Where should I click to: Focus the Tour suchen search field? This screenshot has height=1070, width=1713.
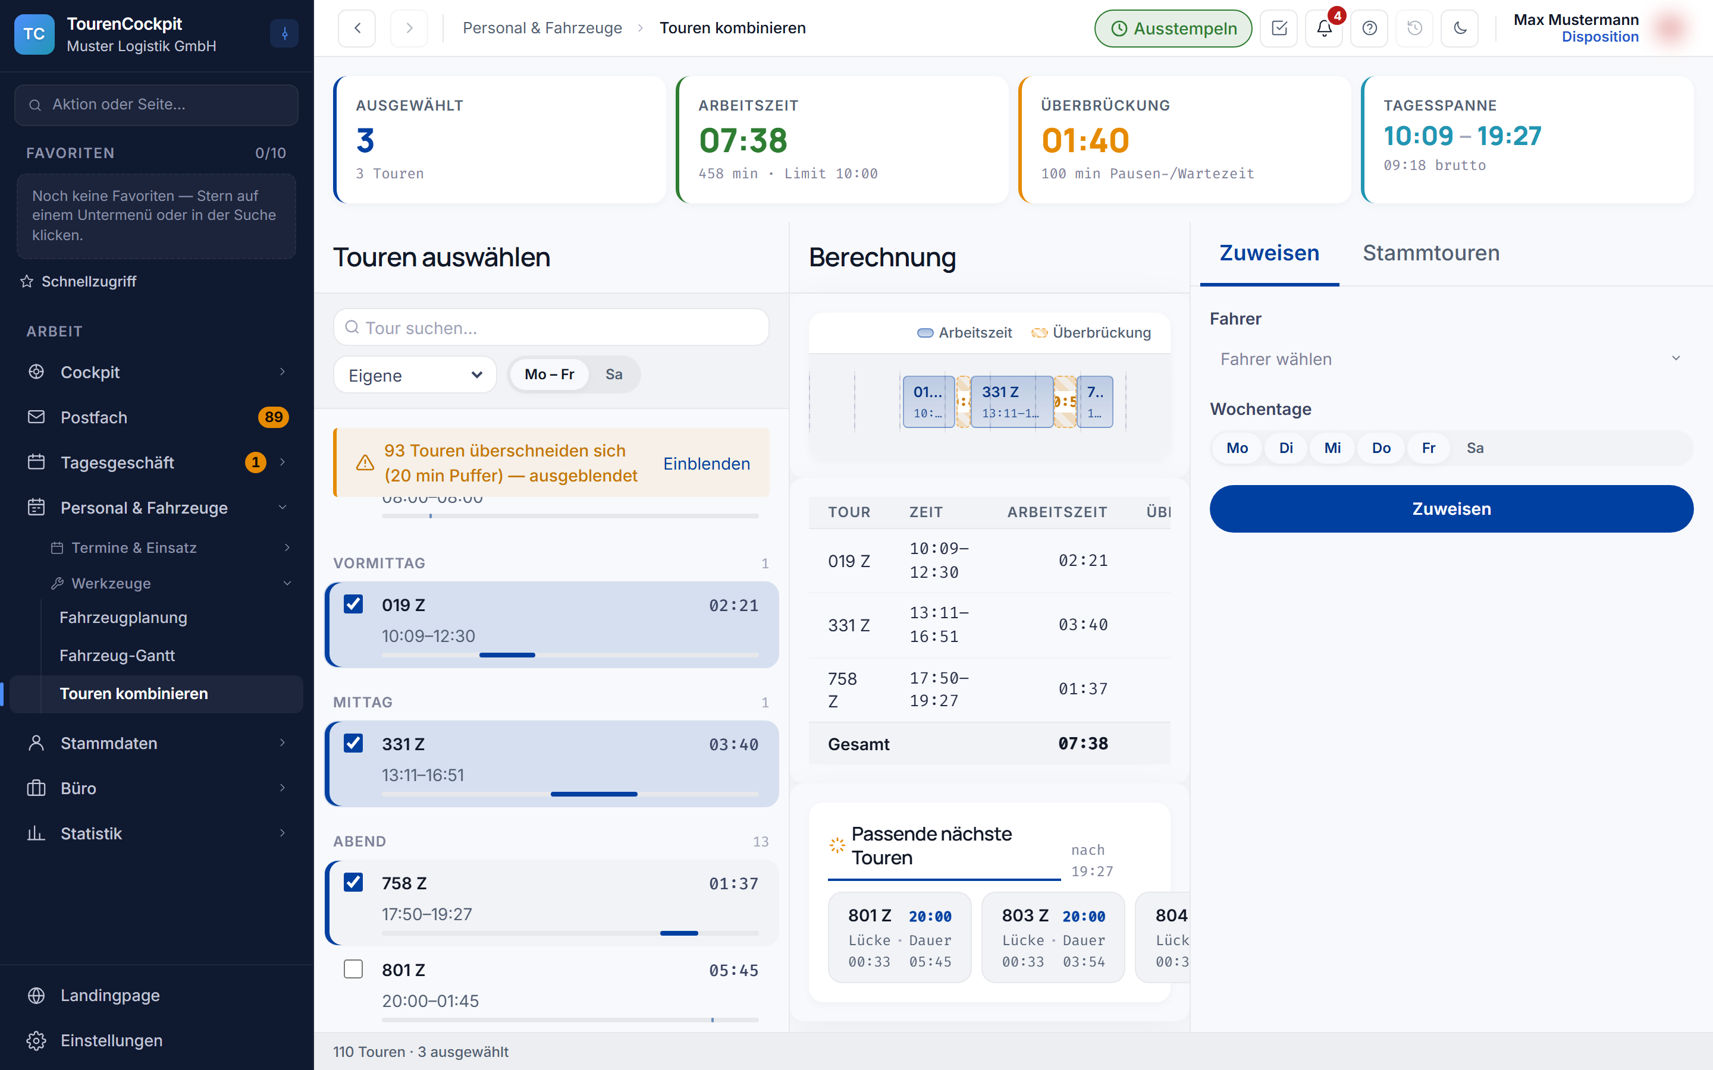pyautogui.click(x=551, y=328)
